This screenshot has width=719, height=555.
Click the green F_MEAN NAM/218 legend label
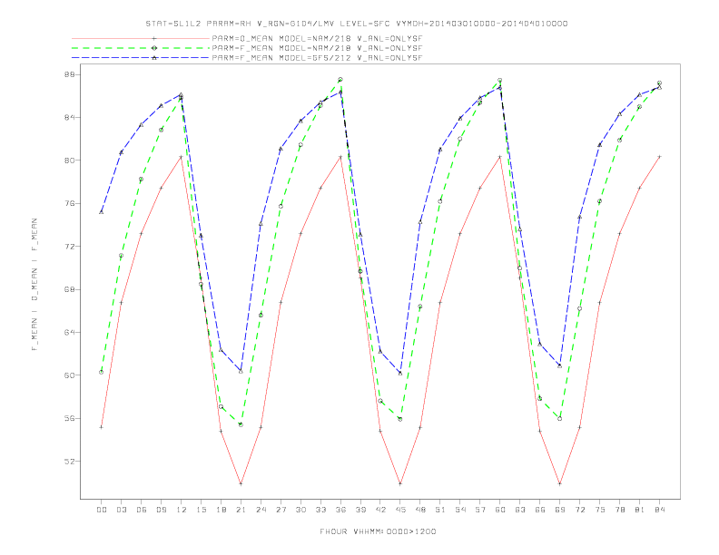[x=317, y=48]
